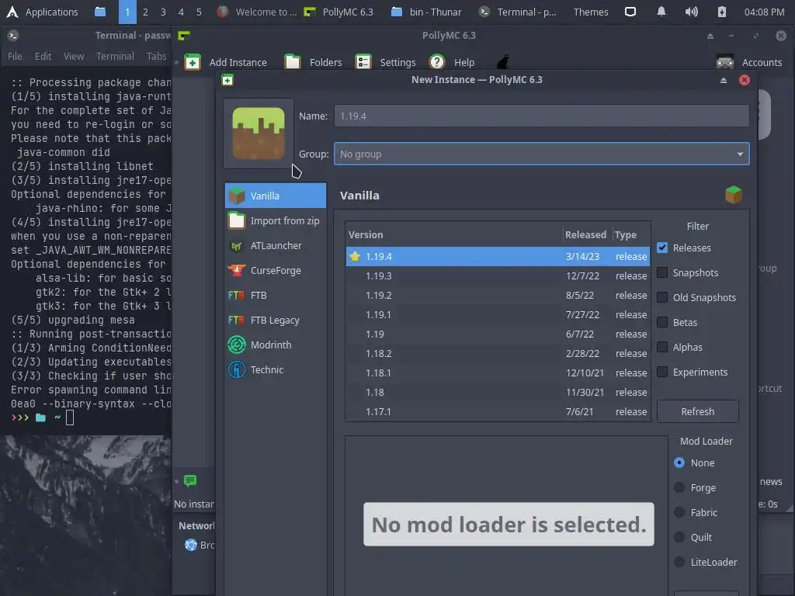Click the Terminal - p... taskbar button
Image resolution: width=795 pixels, height=596 pixels.
(518, 12)
